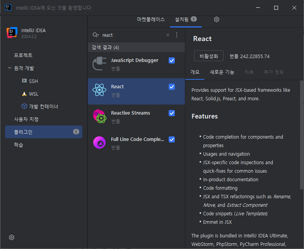Click the Reactive Streams plugin icon
Image resolution: width=304 pixels, height=249 pixels.
99,116
